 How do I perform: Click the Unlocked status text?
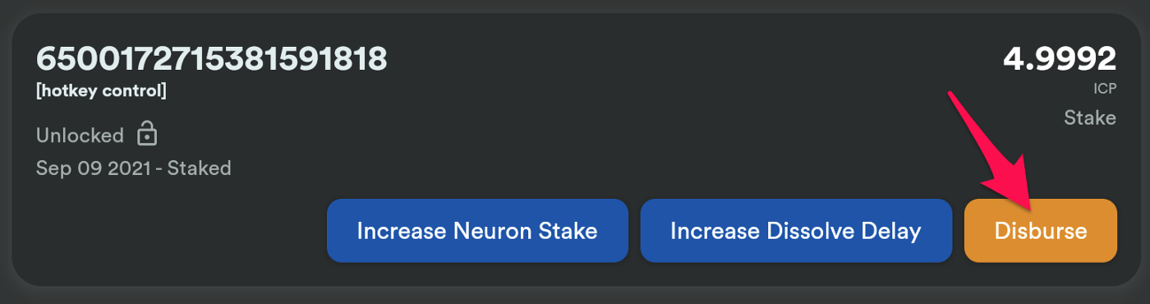click(80, 135)
